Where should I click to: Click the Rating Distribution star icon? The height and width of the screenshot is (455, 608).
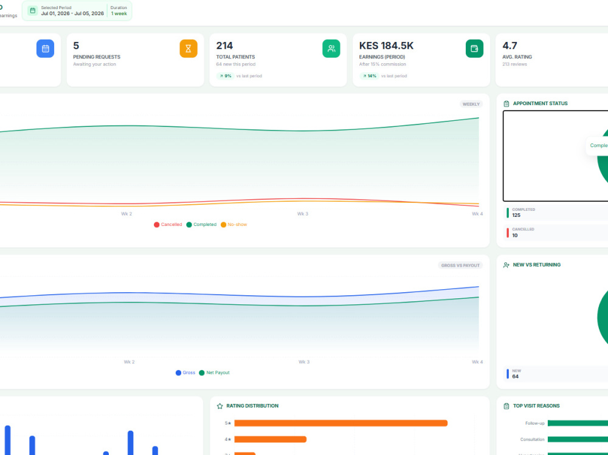[x=220, y=406]
